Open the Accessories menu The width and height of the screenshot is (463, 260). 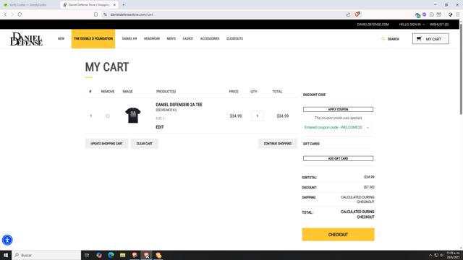tap(210, 38)
